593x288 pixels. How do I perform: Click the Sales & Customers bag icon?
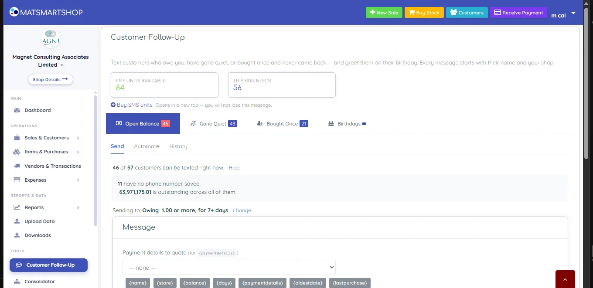pos(17,138)
